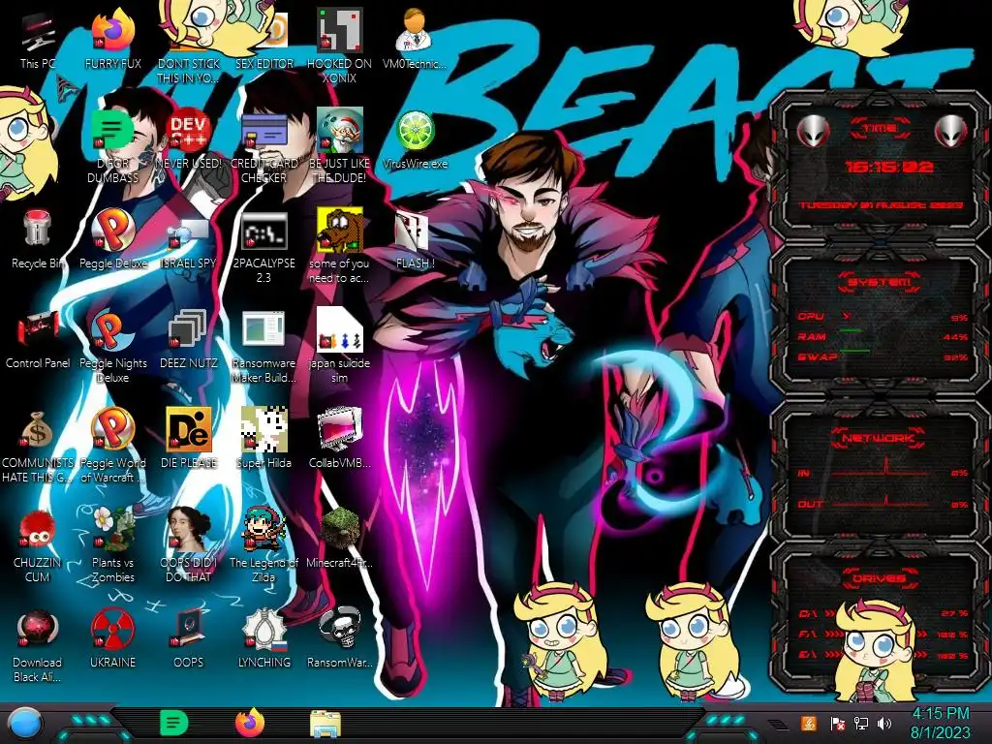Select the SEX EDITOR icon
Viewport: 992px width, 744px height.
(263, 42)
